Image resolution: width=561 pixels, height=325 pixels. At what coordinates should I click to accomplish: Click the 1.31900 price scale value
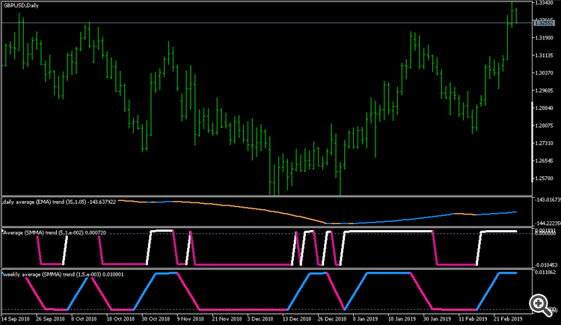point(544,37)
